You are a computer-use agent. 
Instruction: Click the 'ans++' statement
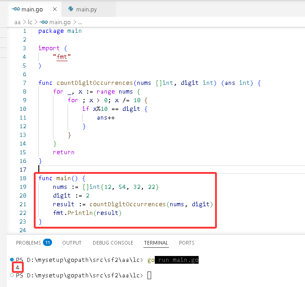(x=106, y=118)
